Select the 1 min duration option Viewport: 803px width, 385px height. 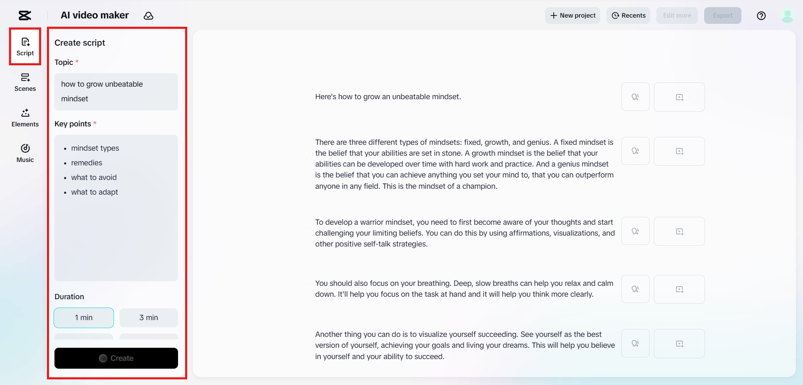(x=84, y=318)
